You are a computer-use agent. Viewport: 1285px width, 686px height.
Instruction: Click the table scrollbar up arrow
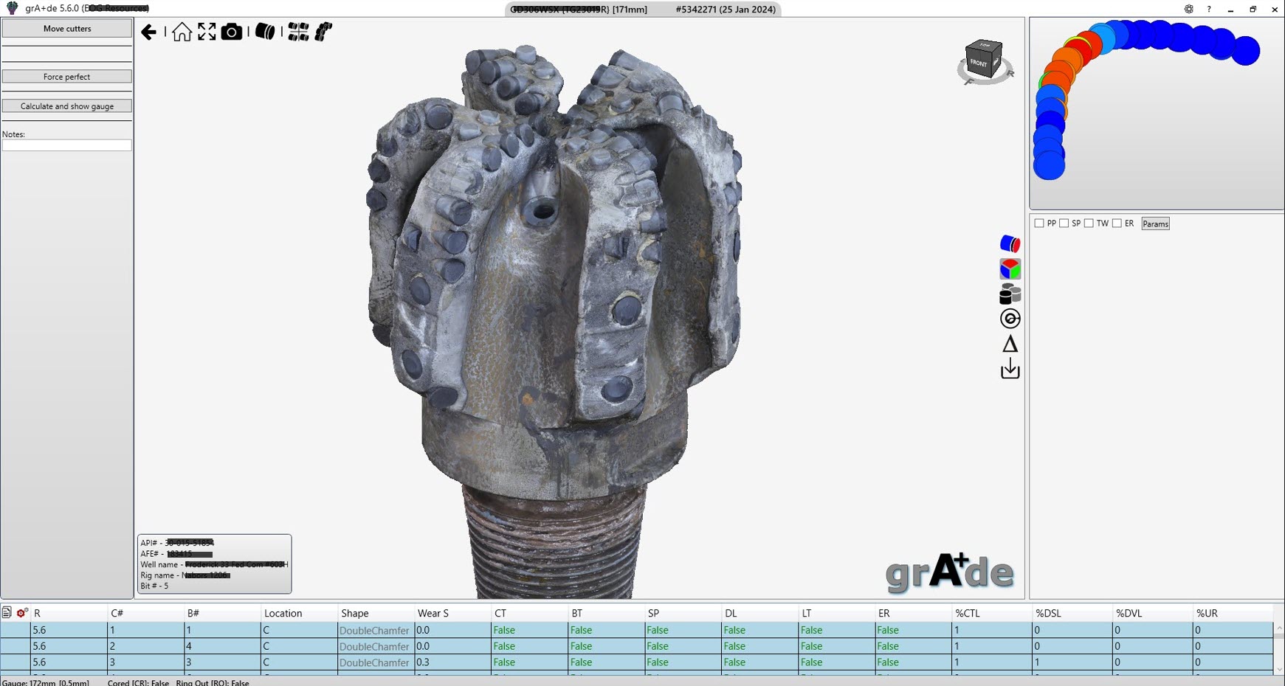click(1279, 628)
